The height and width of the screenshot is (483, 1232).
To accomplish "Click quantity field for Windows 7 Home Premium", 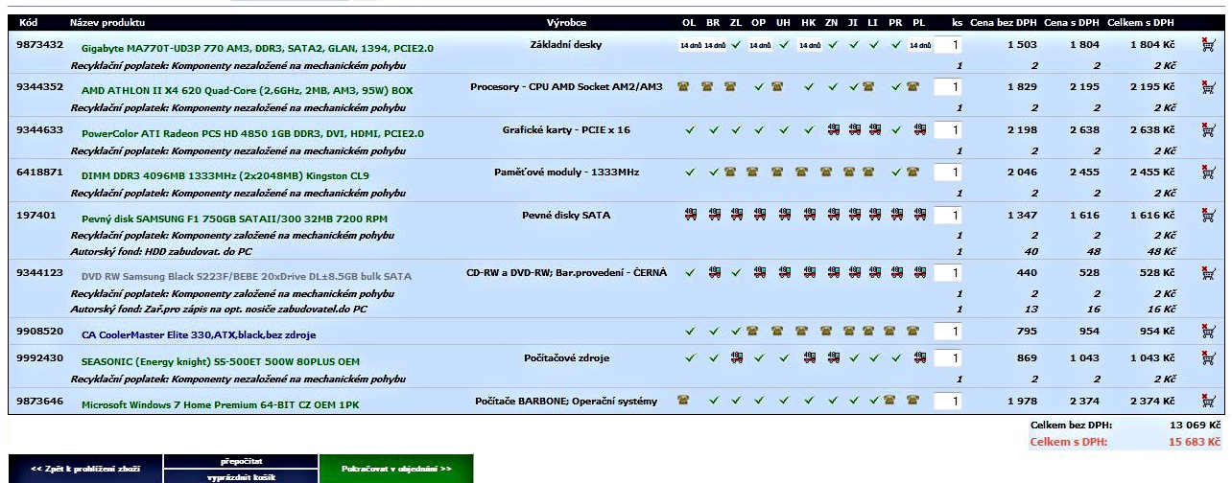I will [x=948, y=402].
